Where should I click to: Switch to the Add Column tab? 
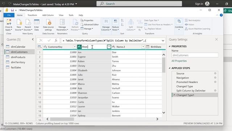point(48,15)
